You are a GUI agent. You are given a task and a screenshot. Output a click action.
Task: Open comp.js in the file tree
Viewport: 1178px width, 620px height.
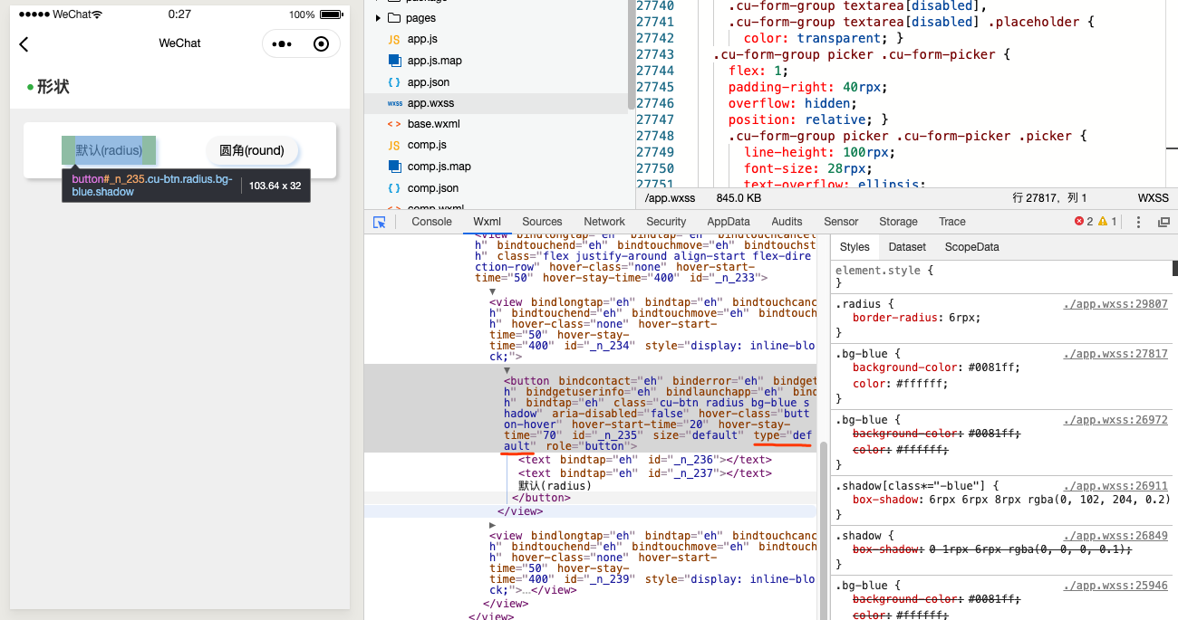tap(426, 145)
